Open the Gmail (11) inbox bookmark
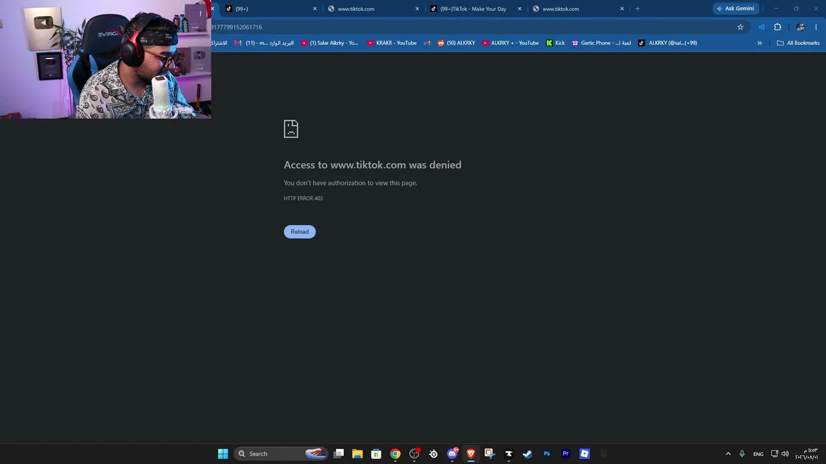Screen dimensions: 826x464 coord(264,43)
